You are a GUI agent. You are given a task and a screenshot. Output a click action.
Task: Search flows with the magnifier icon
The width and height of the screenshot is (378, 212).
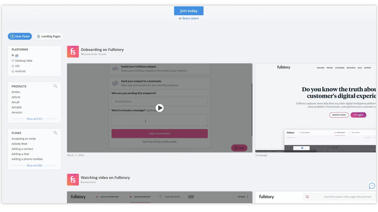(55, 133)
